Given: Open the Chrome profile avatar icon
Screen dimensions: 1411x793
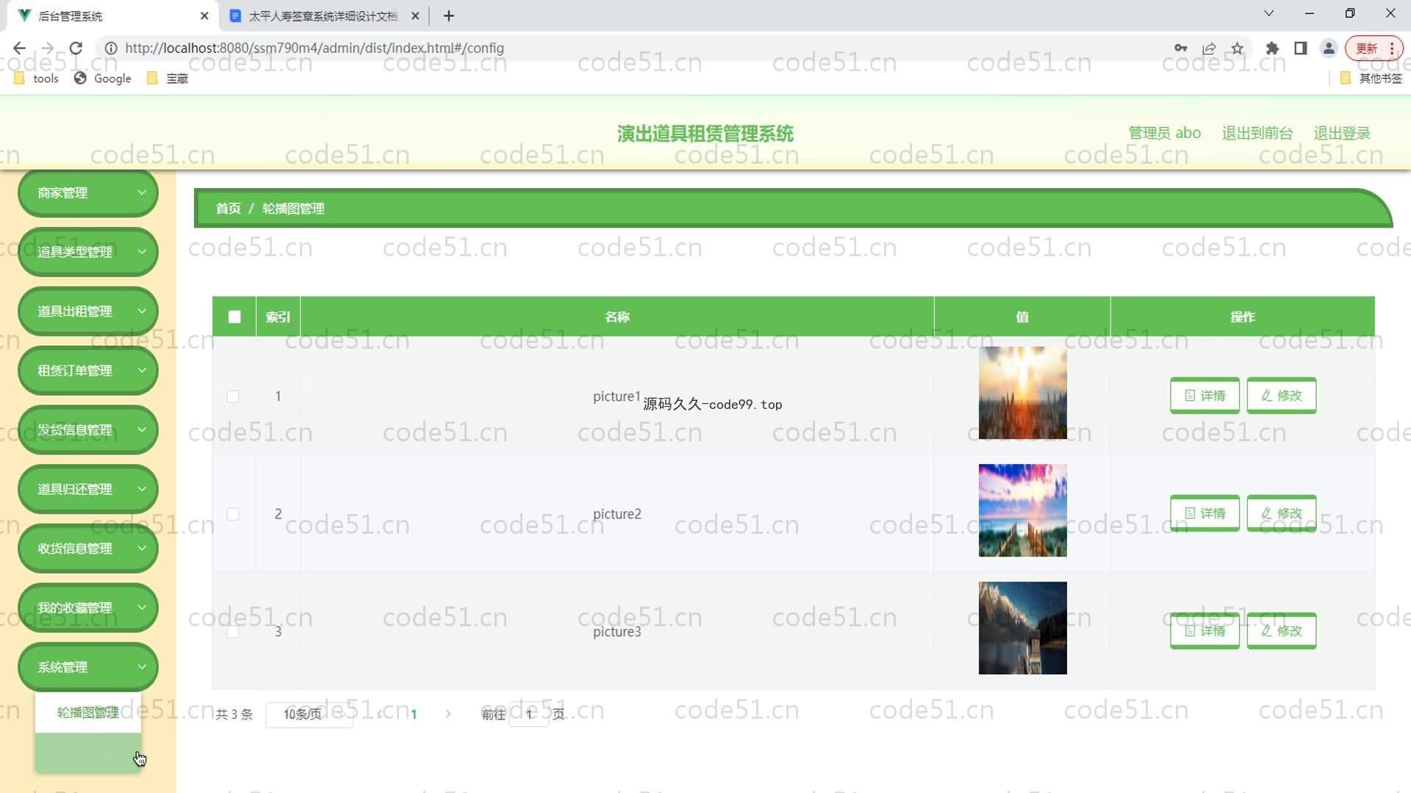Looking at the screenshot, I should coord(1329,48).
